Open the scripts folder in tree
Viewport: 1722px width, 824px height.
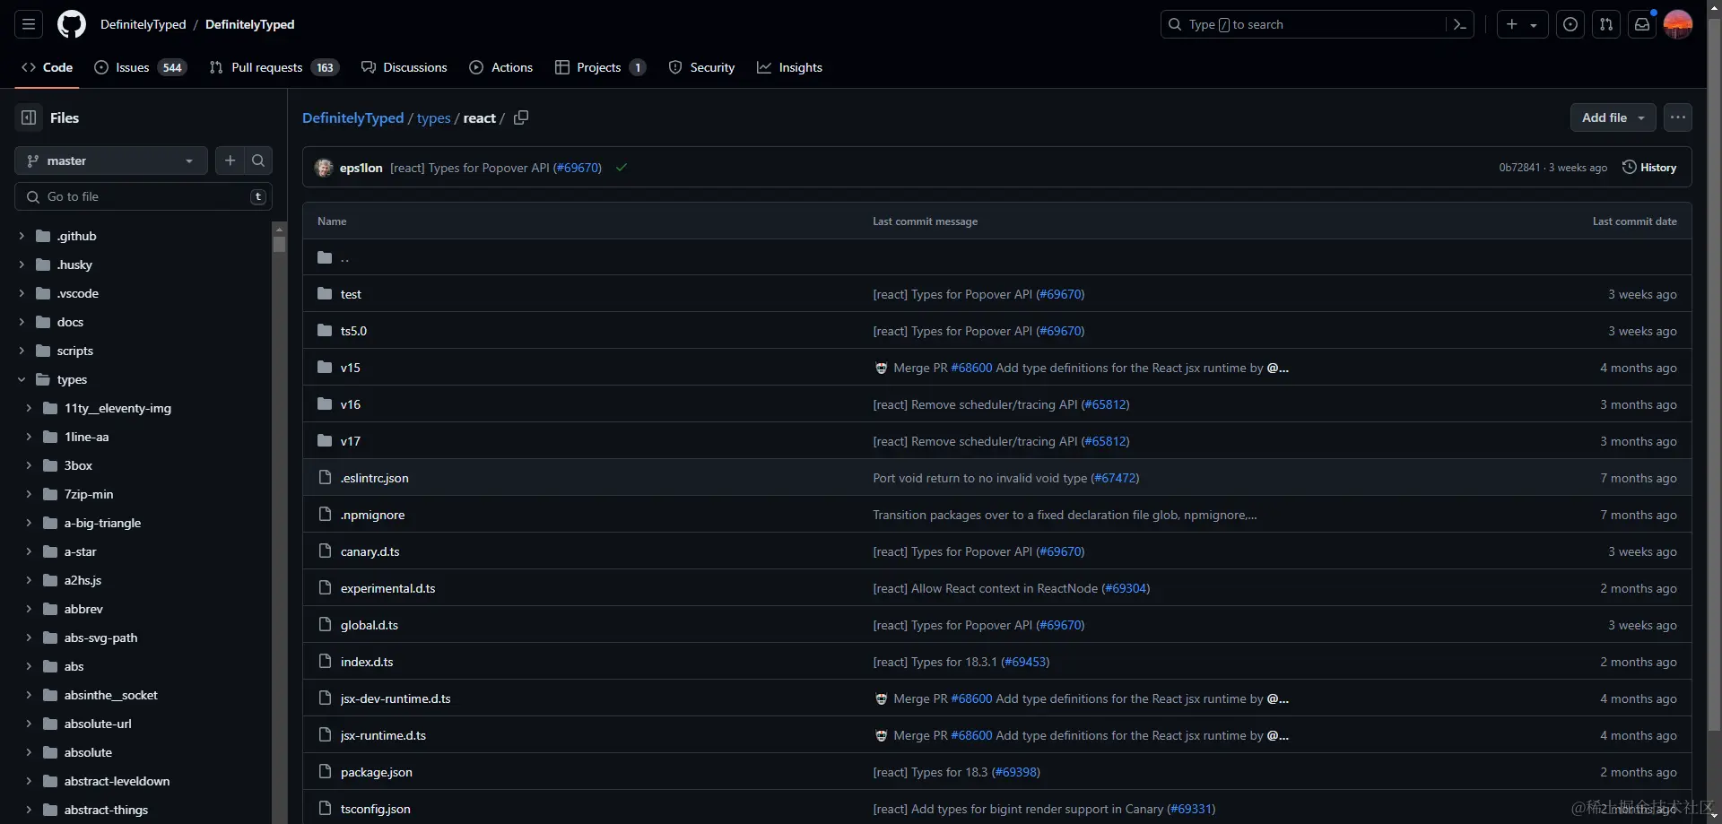click(74, 351)
